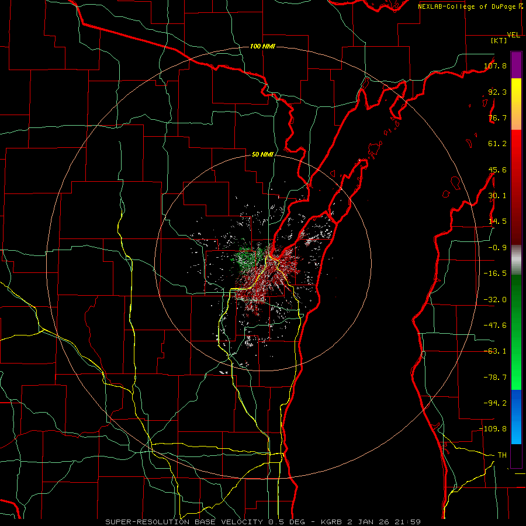The height and width of the screenshot is (526, 526).
Task: Click the purple segment of velocity color bar
Action: point(516,65)
